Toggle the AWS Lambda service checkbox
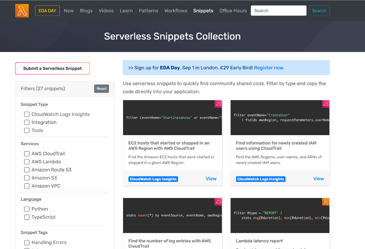The width and height of the screenshot is (365, 249). click(27, 162)
